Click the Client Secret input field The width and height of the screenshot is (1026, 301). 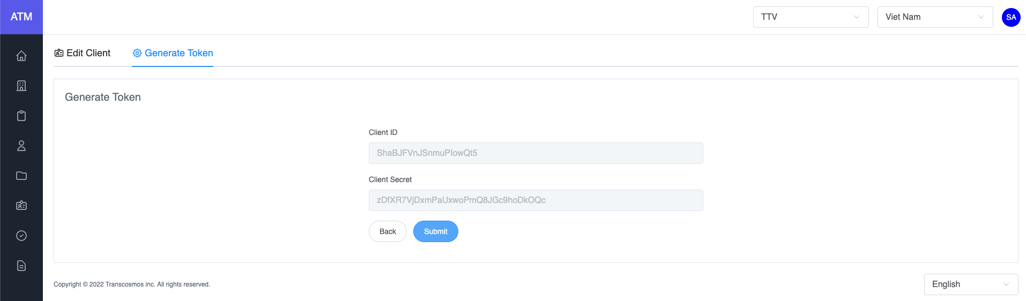(536, 200)
